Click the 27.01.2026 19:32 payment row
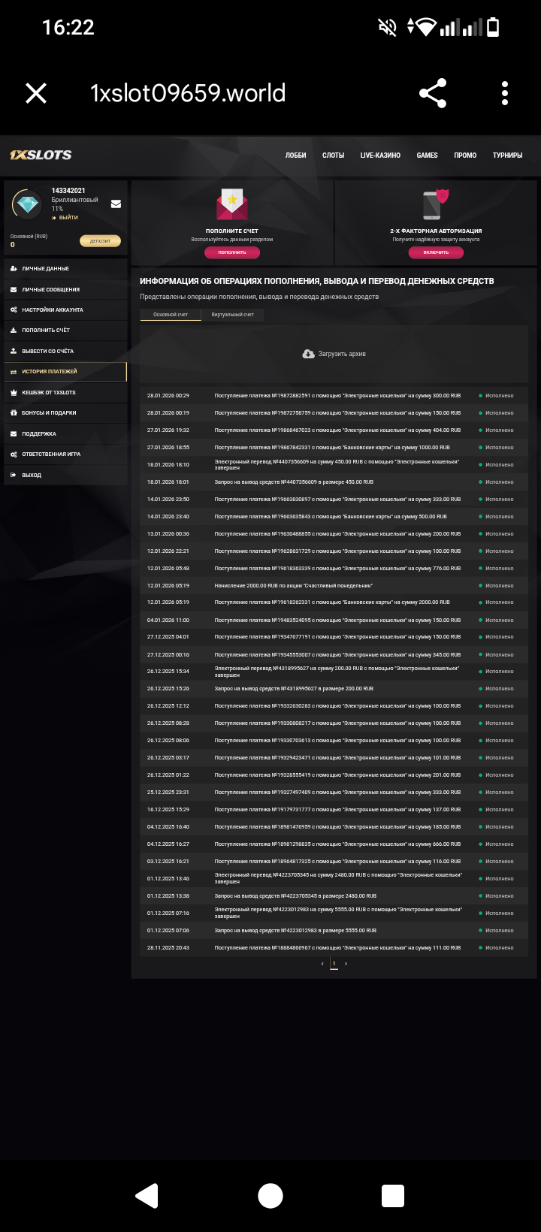 pyautogui.click(x=334, y=430)
